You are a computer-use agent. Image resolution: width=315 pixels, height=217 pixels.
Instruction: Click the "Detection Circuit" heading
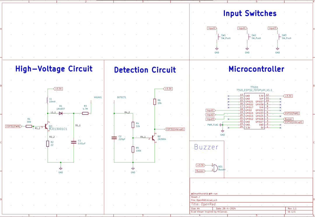pyautogui.click(x=145, y=70)
